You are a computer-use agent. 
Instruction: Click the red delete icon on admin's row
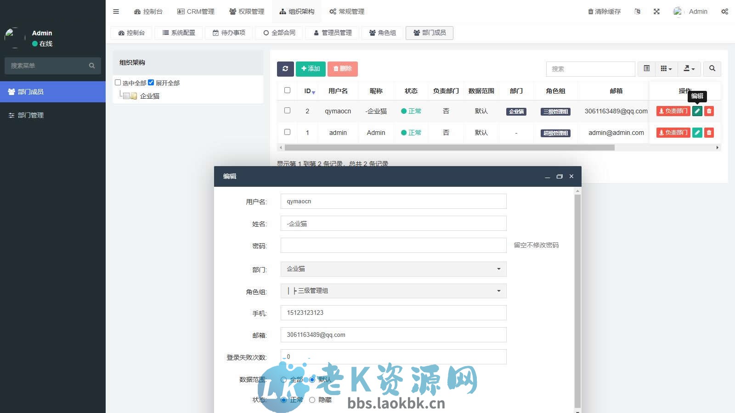click(709, 133)
